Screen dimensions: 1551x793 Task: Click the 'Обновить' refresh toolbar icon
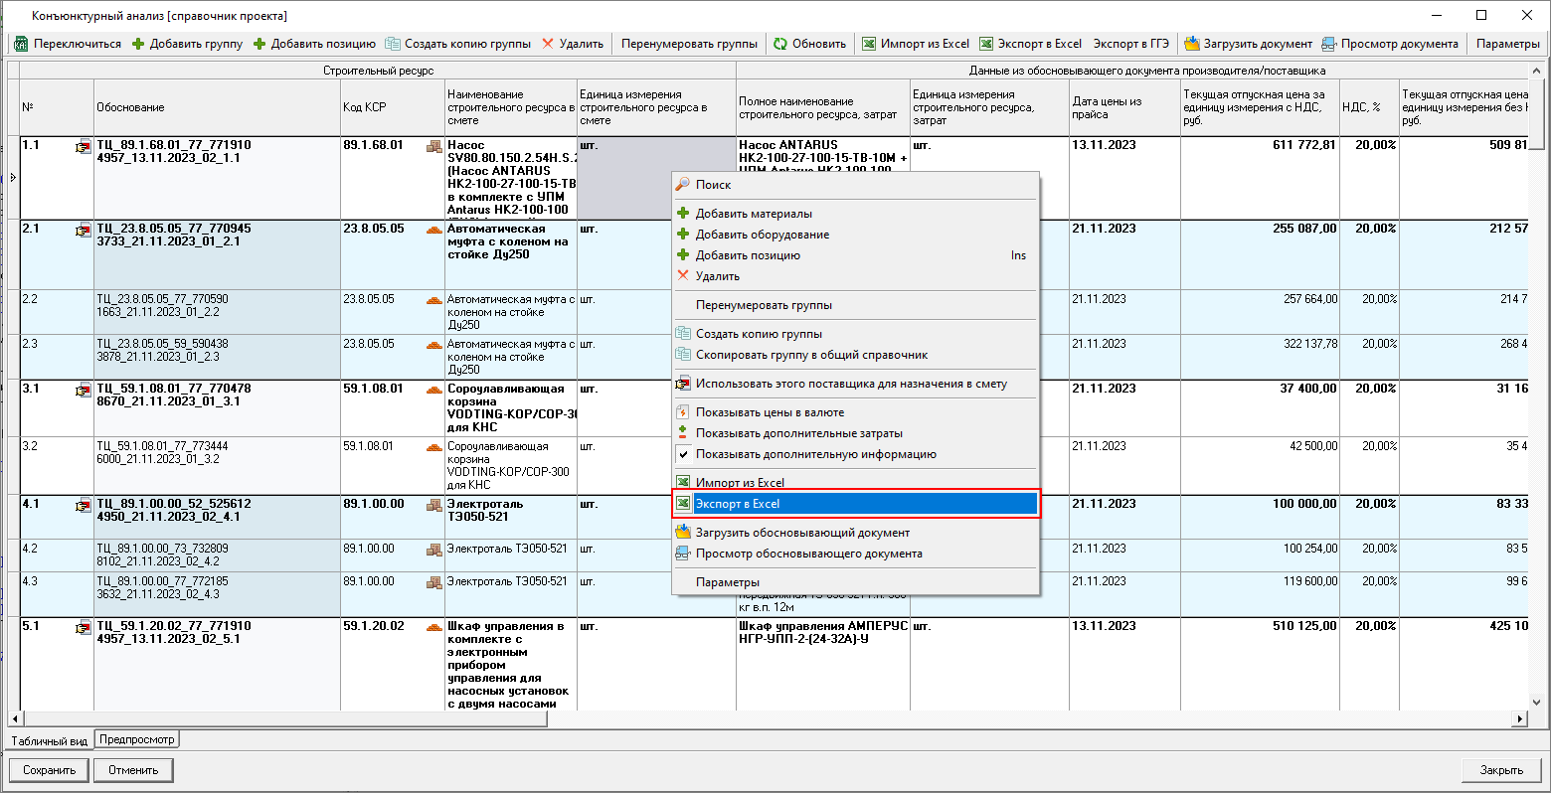(780, 44)
